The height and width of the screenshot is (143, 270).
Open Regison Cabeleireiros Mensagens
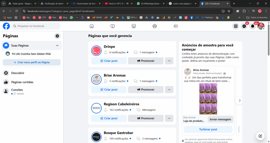click(146, 110)
